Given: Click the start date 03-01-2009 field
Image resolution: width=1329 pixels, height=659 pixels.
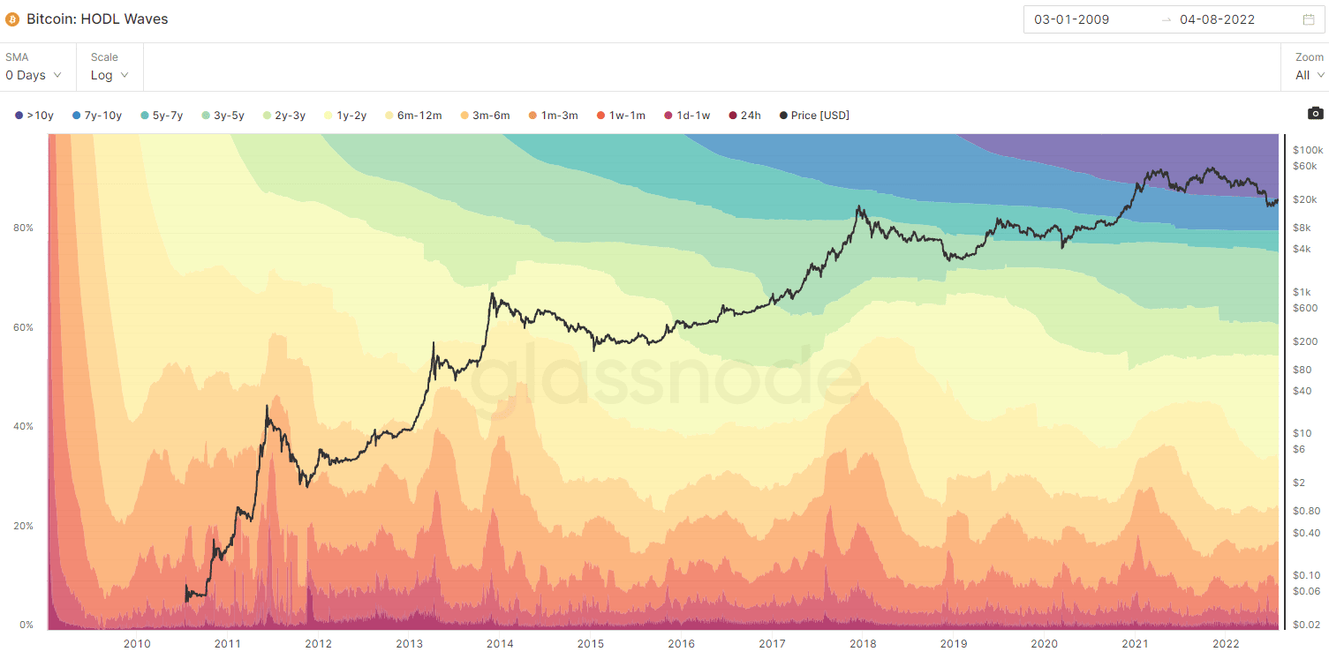Looking at the screenshot, I should 1072,19.
